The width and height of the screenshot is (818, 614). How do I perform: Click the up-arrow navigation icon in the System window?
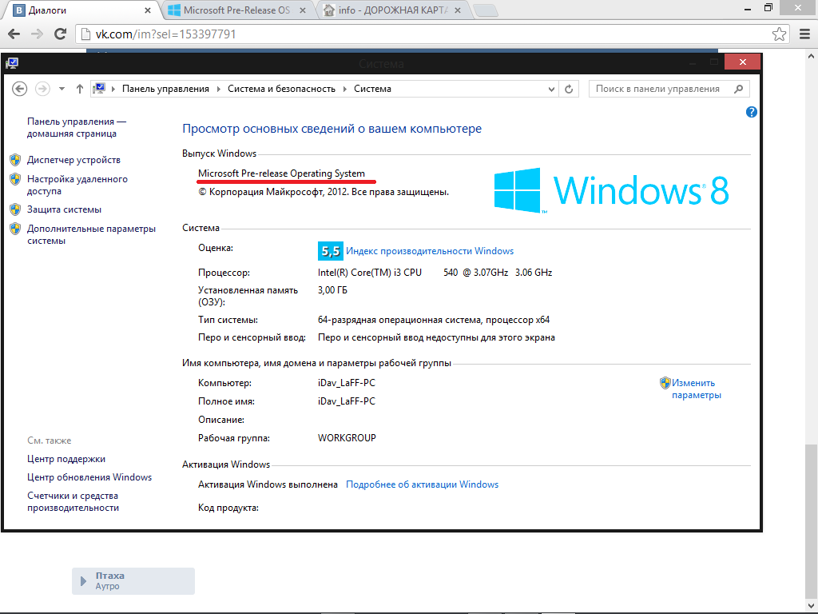click(80, 88)
